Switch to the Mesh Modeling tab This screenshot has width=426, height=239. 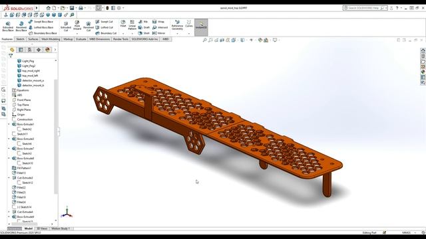coord(51,39)
